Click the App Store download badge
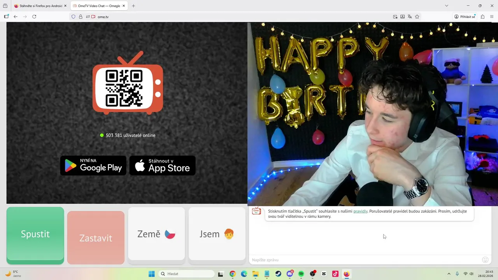Screen dimensions: 498x280 (162, 166)
